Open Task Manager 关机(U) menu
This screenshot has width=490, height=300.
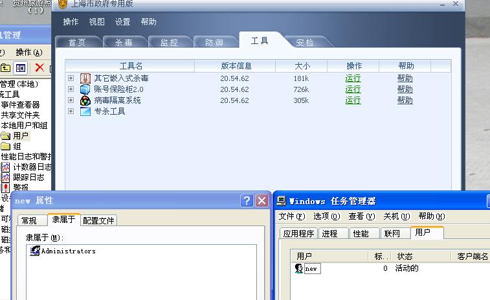397,216
